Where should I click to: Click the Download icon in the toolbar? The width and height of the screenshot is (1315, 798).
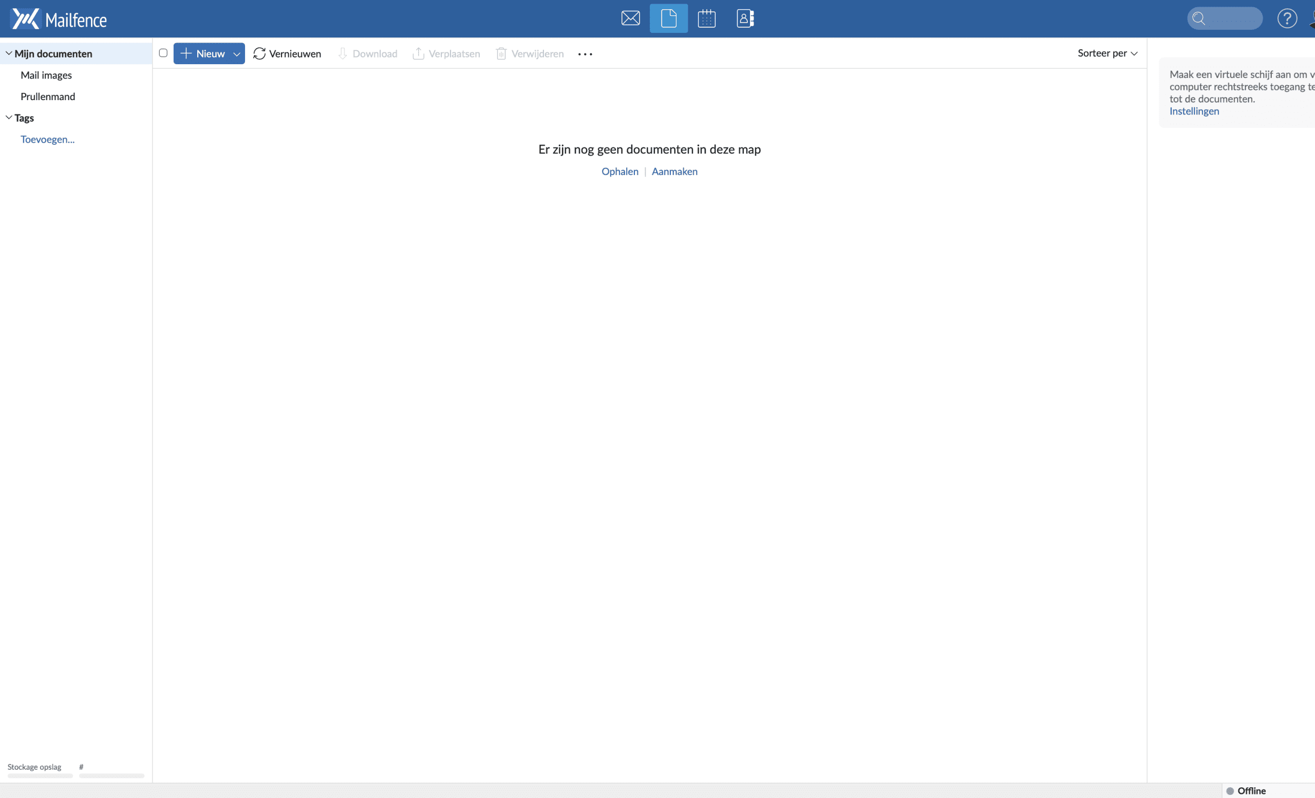(343, 53)
